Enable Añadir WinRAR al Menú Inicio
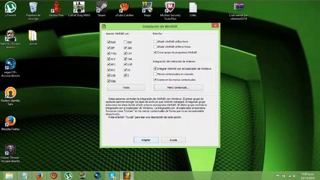The height and width of the screenshot is (180, 320). (155, 46)
